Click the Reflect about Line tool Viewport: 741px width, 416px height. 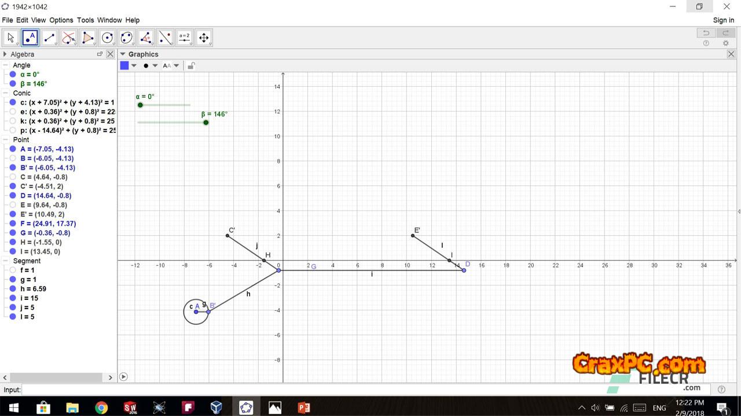point(165,38)
